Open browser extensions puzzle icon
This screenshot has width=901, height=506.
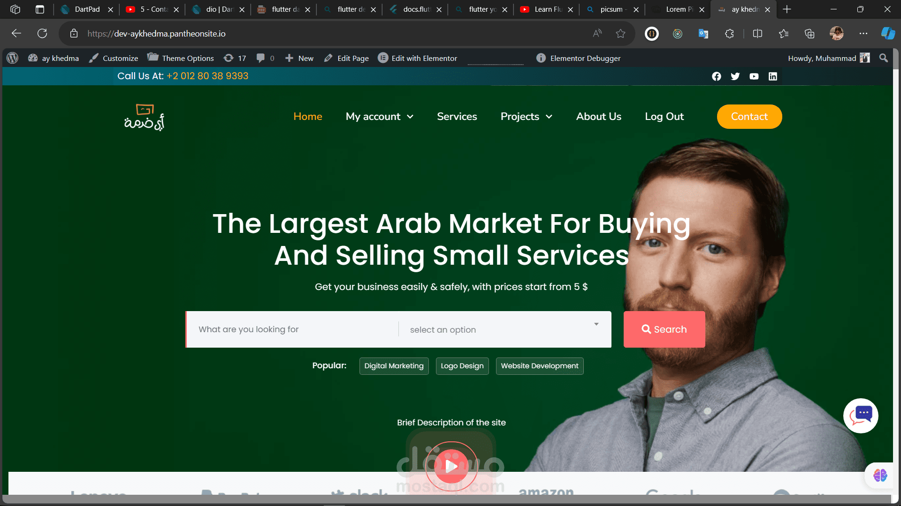point(729,34)
